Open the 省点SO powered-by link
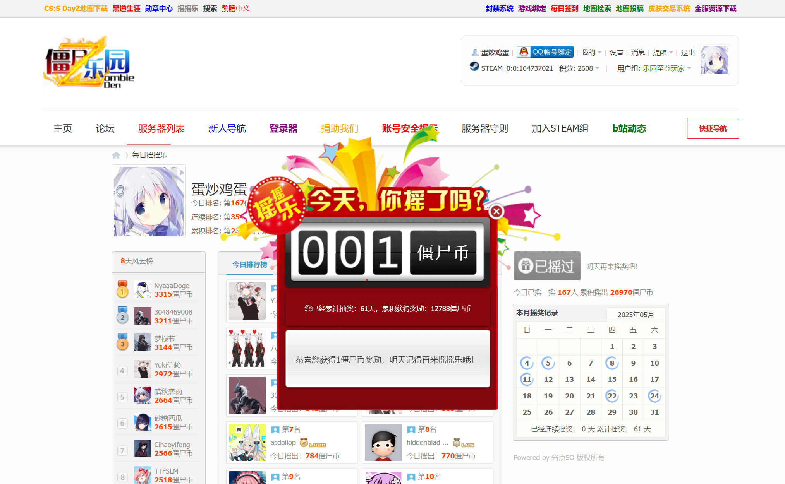Image resolution: width=785 pixels, height=484 pixels. pyautogui.click(x=563, y=458)
